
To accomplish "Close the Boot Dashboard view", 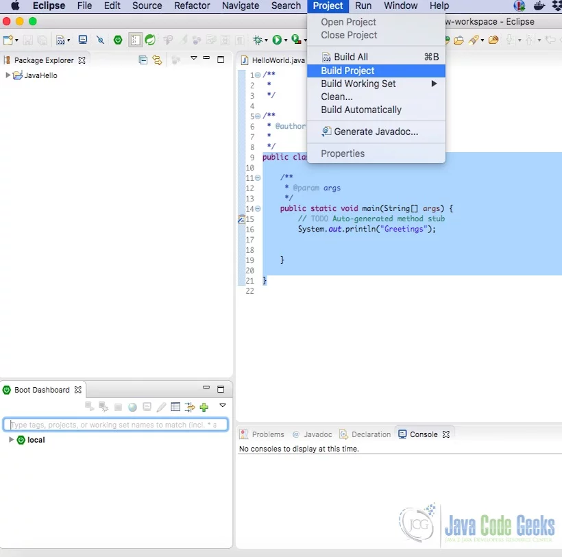I will (x=77, y=390).
